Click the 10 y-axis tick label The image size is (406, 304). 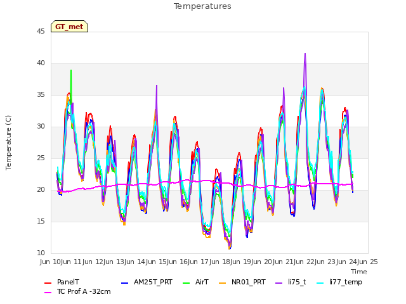pyautogui.click(x=41, y=253)
